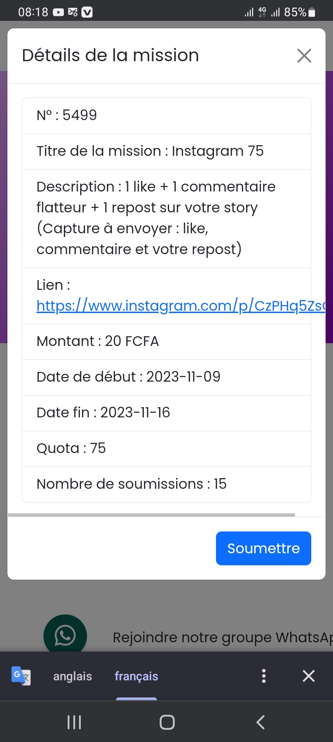Tap the YouTube notification icon
This screenshot has height=742, width=333.
pos(58,13)
